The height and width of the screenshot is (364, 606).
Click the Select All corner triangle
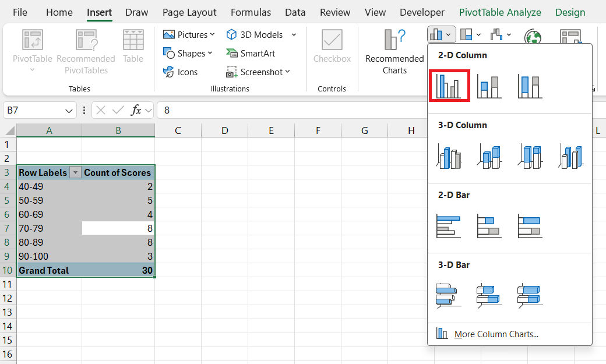(9, 130)
